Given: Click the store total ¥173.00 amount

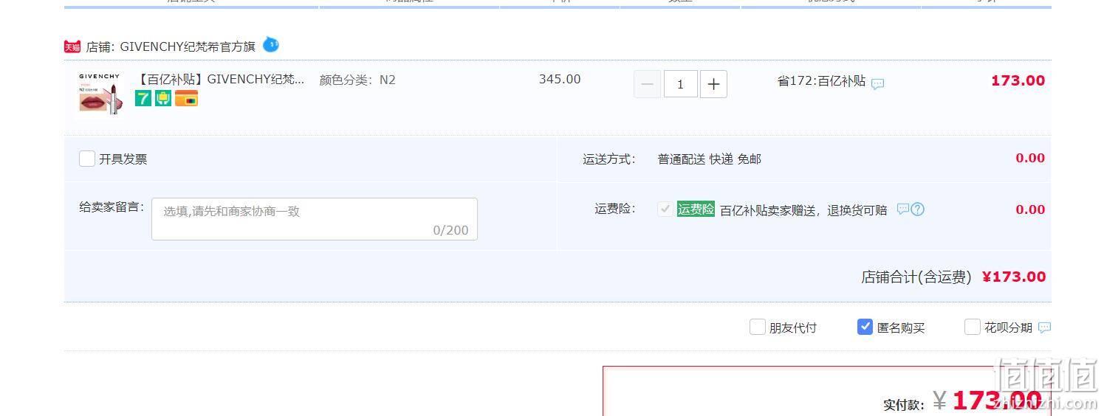Looking at the screenshot, I should point(1014,277).
